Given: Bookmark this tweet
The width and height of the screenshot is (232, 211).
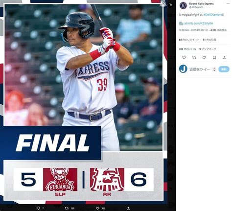Looking at the screenshot, I should [214, 57].
